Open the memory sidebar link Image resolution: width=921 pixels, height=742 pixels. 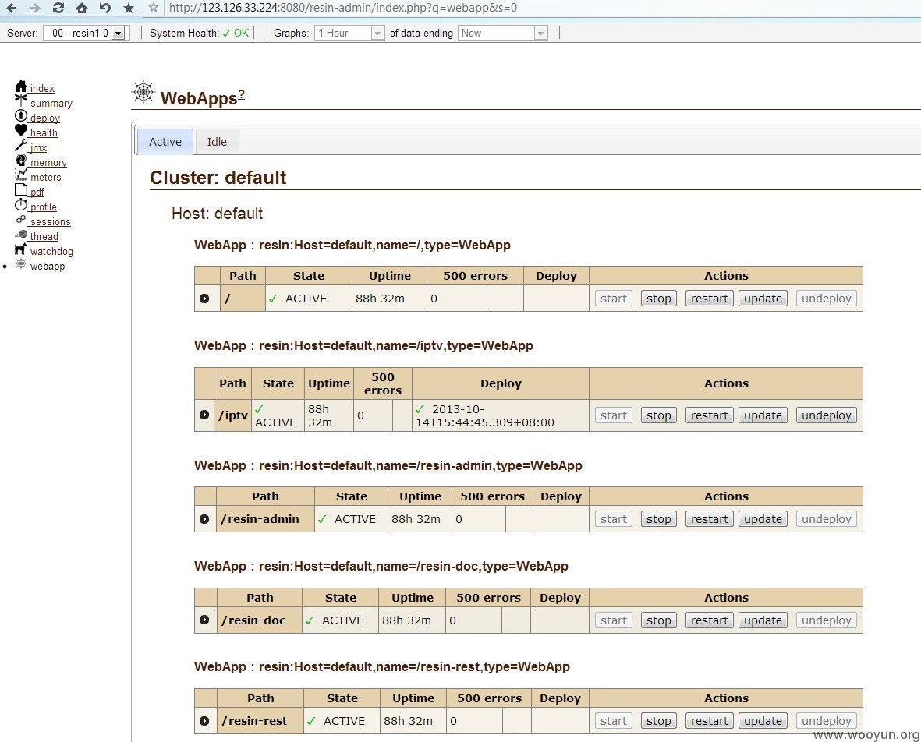coord(48,163)
